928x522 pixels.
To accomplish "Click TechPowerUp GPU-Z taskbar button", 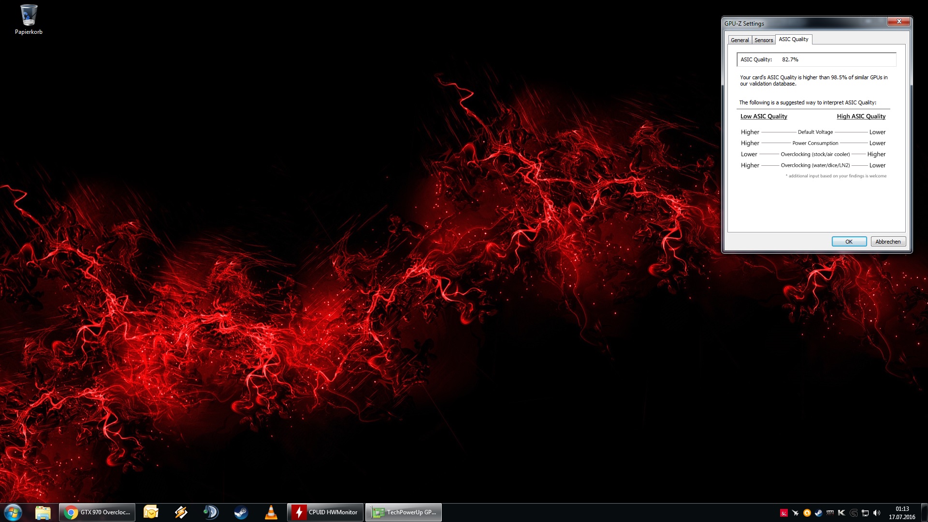I will 404,512.
